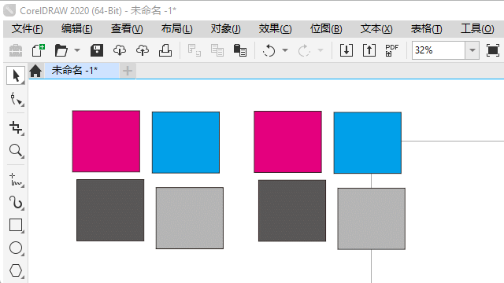This screenshot has height=283, width=504.
Task: Expand the undo history dropdown arrow
Action: point(285,50)
